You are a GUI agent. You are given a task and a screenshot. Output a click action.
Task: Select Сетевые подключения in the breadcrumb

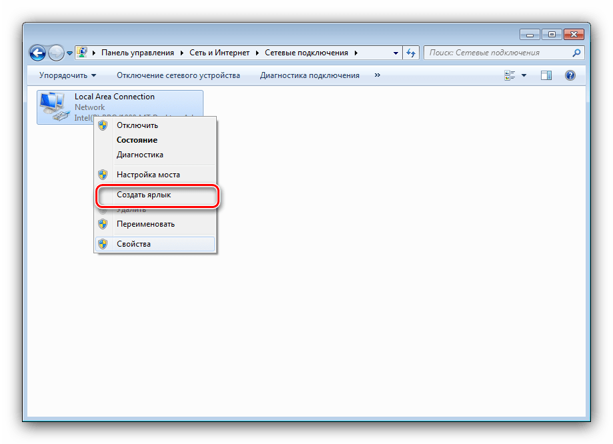click(306, 53)
